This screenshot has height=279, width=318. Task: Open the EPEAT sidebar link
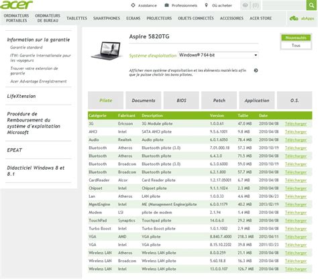click(x=14, y=150)
